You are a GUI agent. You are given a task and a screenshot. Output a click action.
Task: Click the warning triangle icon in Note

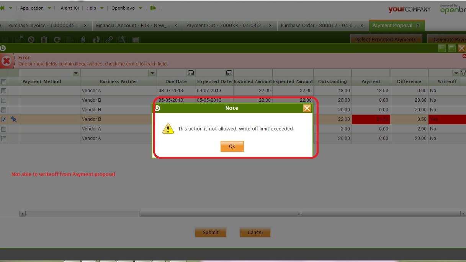coord(168,129)
